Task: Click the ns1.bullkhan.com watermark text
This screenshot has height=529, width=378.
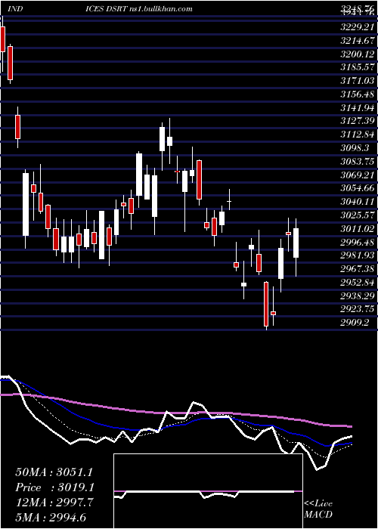Action: (161, 9)
